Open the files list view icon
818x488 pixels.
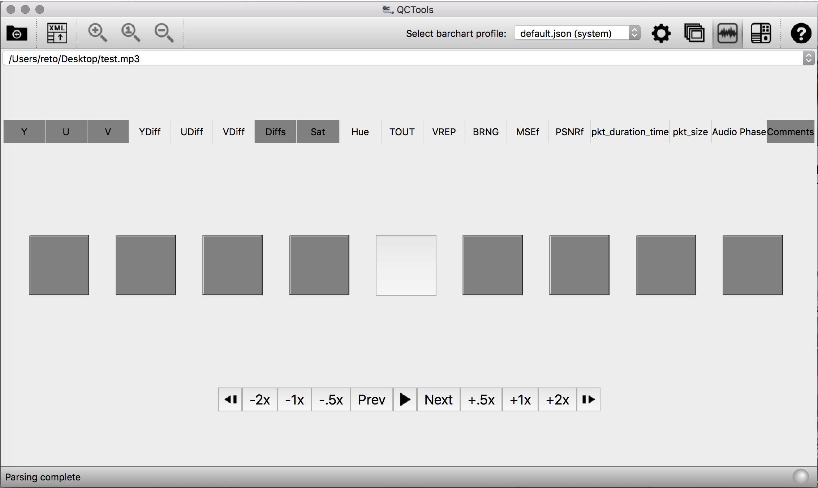pyautogui.click(x=694, y=34)
